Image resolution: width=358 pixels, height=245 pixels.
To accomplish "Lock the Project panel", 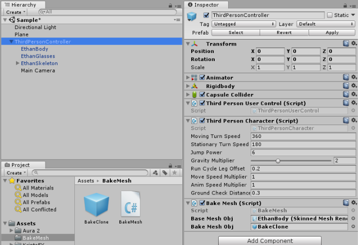I will (170, 165).
